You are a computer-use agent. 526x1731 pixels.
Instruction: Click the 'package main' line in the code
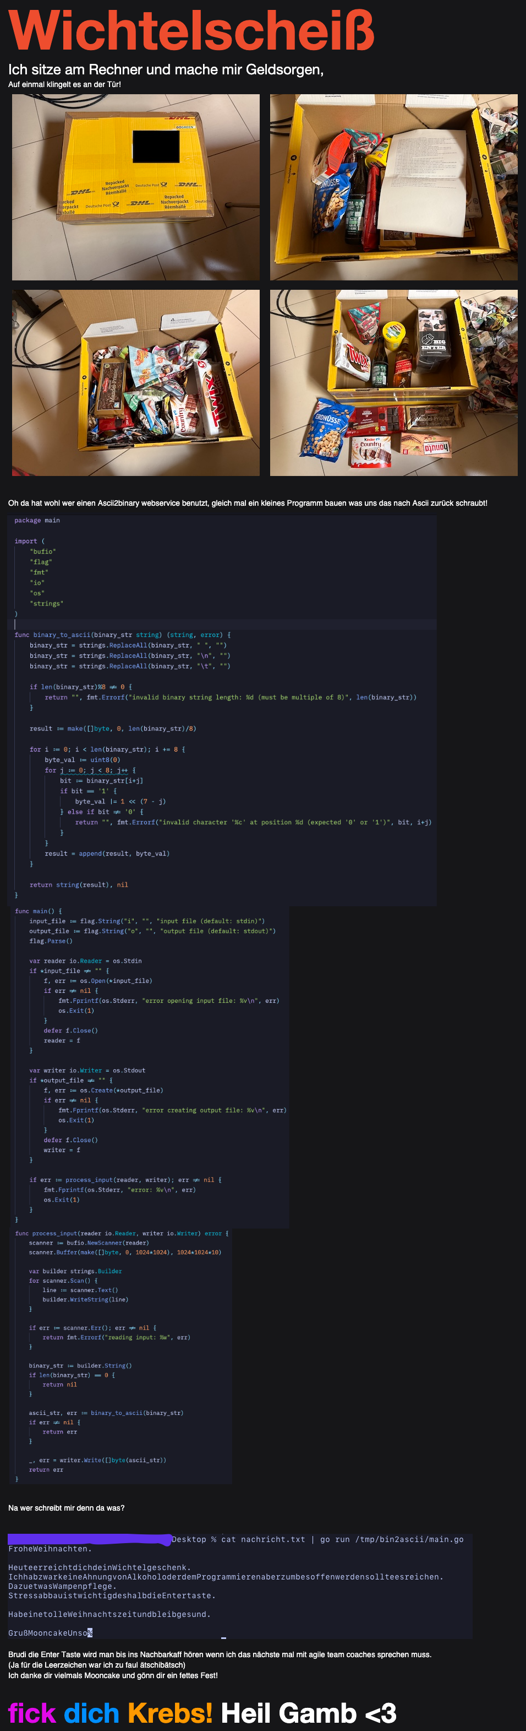click(x=37, y=520)
